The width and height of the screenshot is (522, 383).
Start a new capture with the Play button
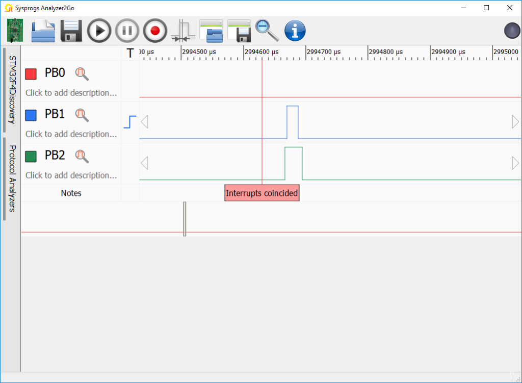click(99, 31)
